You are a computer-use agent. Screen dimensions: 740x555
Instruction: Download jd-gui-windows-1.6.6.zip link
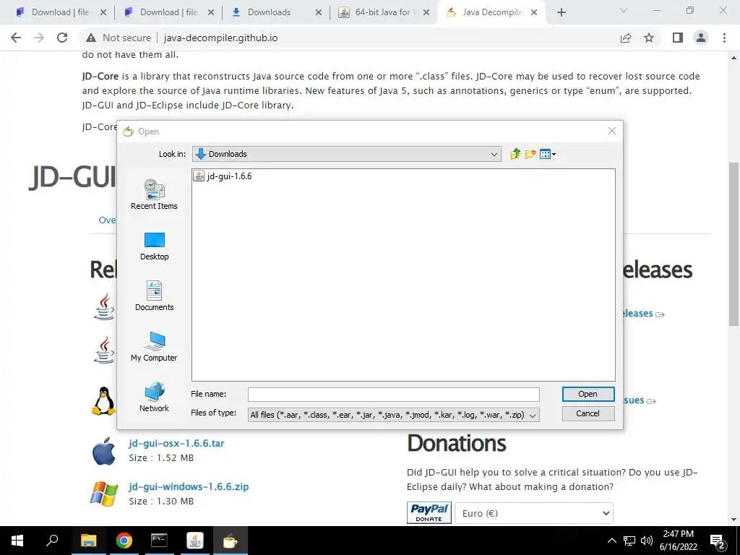coord(189,486)
